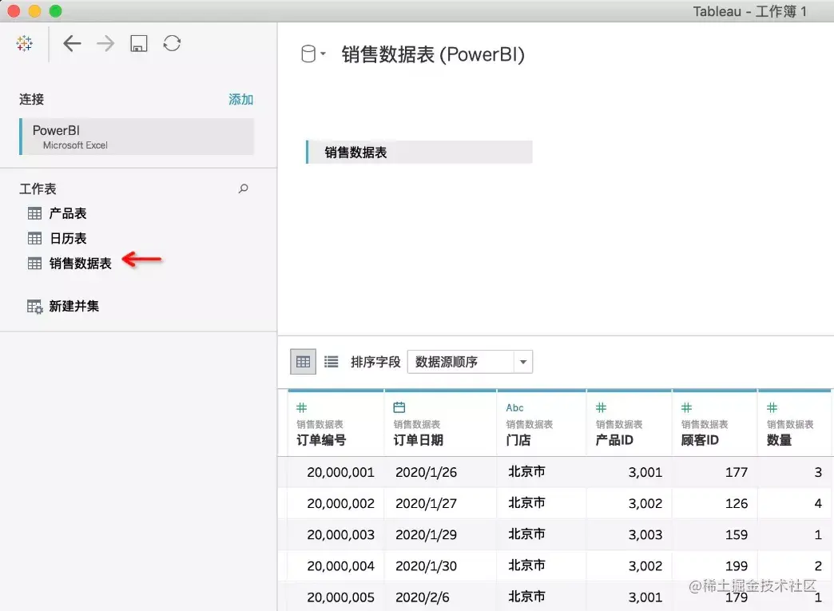Change the date type icon of 订单日期
The width and height of the screenshot is (834, 611).
point(399,408)
